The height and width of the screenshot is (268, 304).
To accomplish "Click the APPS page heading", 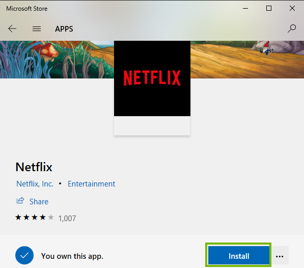I will tap(64, 29).
